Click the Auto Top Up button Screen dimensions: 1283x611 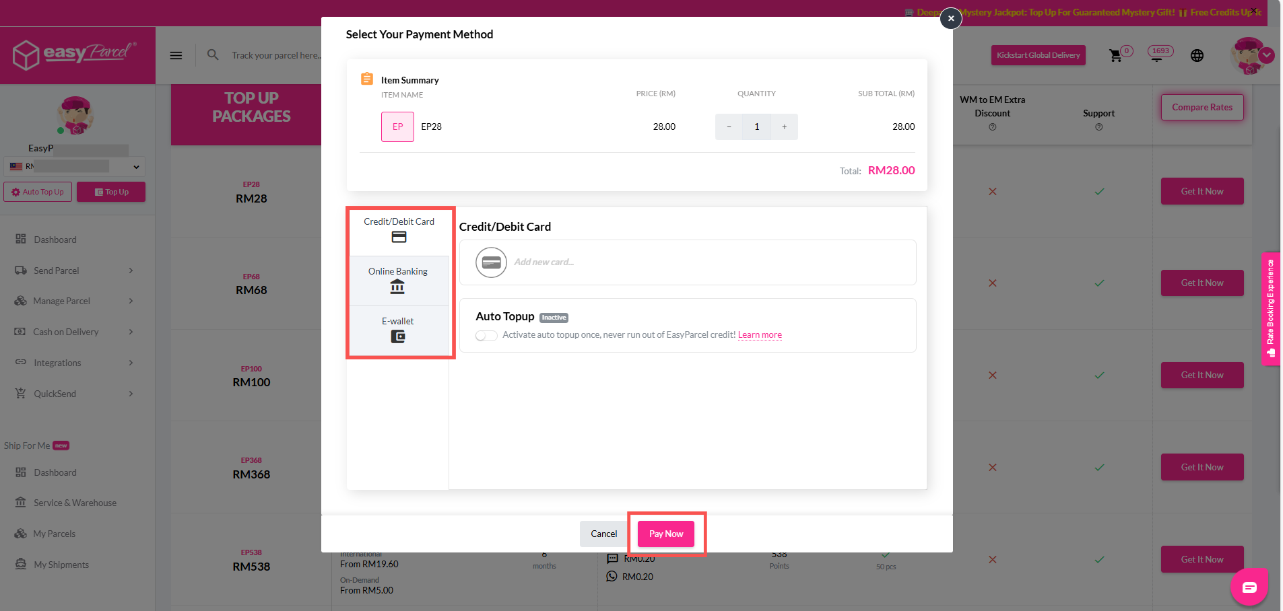(x=38, y=192)
